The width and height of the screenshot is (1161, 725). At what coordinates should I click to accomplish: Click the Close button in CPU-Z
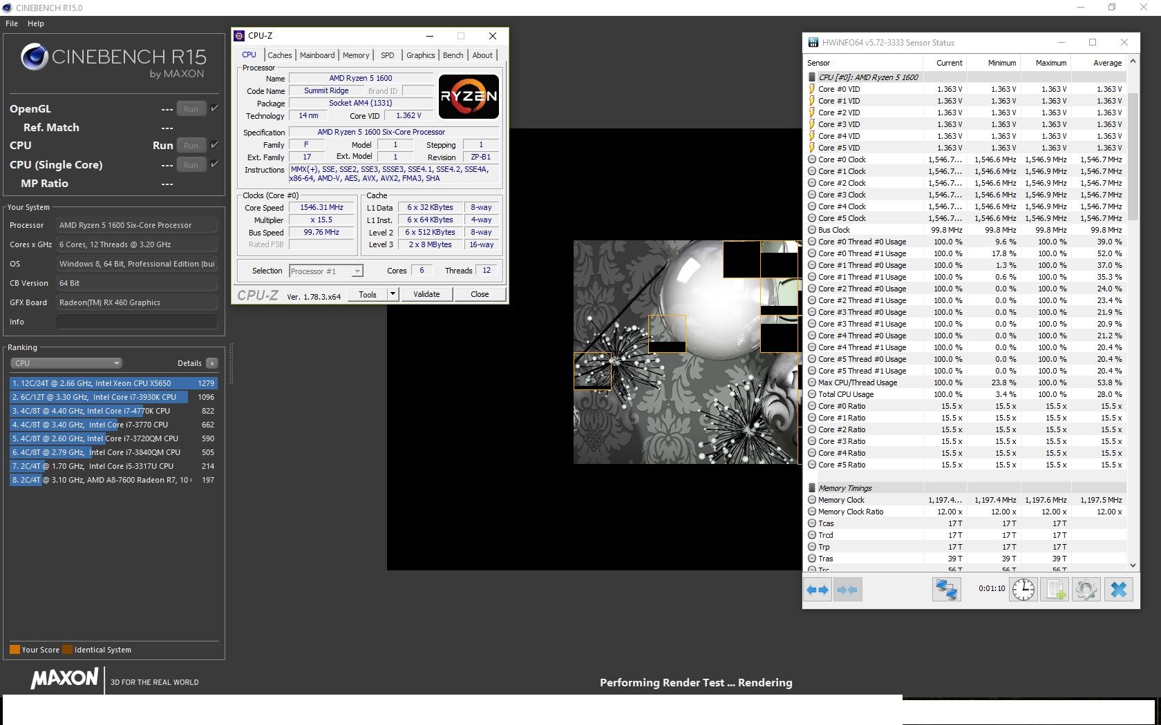tap(480, 294)
